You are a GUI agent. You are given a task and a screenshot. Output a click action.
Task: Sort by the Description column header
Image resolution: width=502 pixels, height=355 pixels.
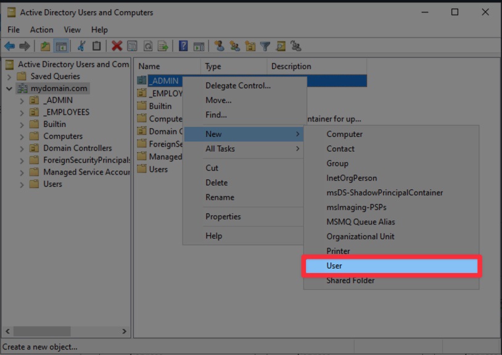point(317,66)
